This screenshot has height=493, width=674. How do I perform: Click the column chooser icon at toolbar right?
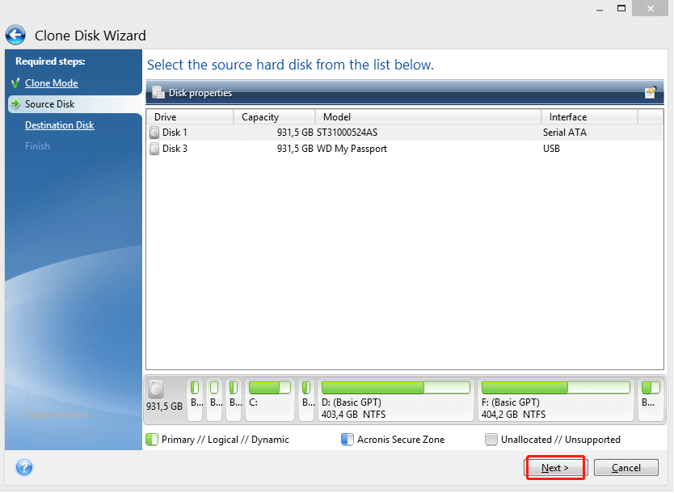651,93
